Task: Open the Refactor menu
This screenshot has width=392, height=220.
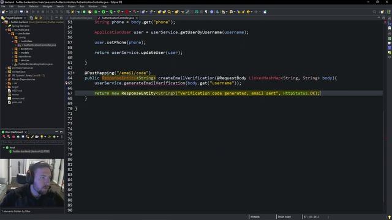Action: click(34, 7)
